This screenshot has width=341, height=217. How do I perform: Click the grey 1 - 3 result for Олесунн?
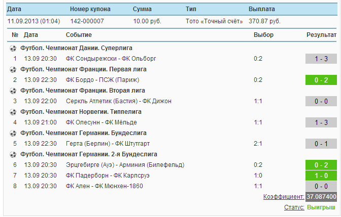click(x=321, y=122)
